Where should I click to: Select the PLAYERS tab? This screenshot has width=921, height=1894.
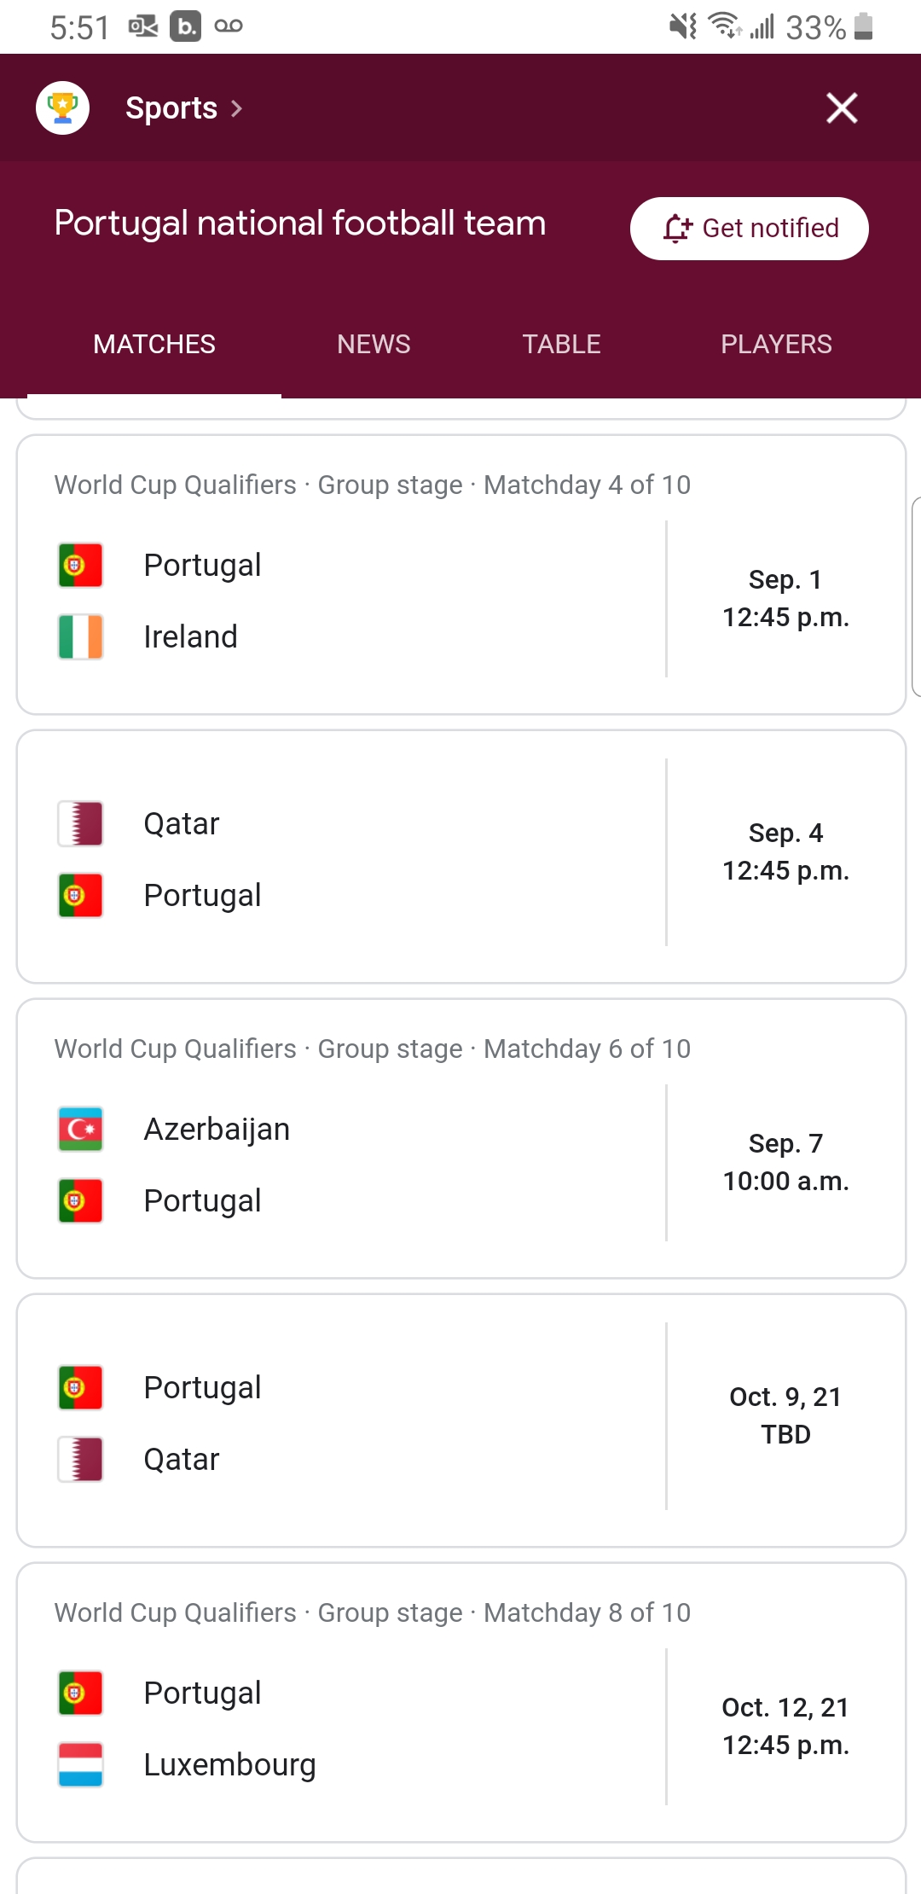pos(776,344)
